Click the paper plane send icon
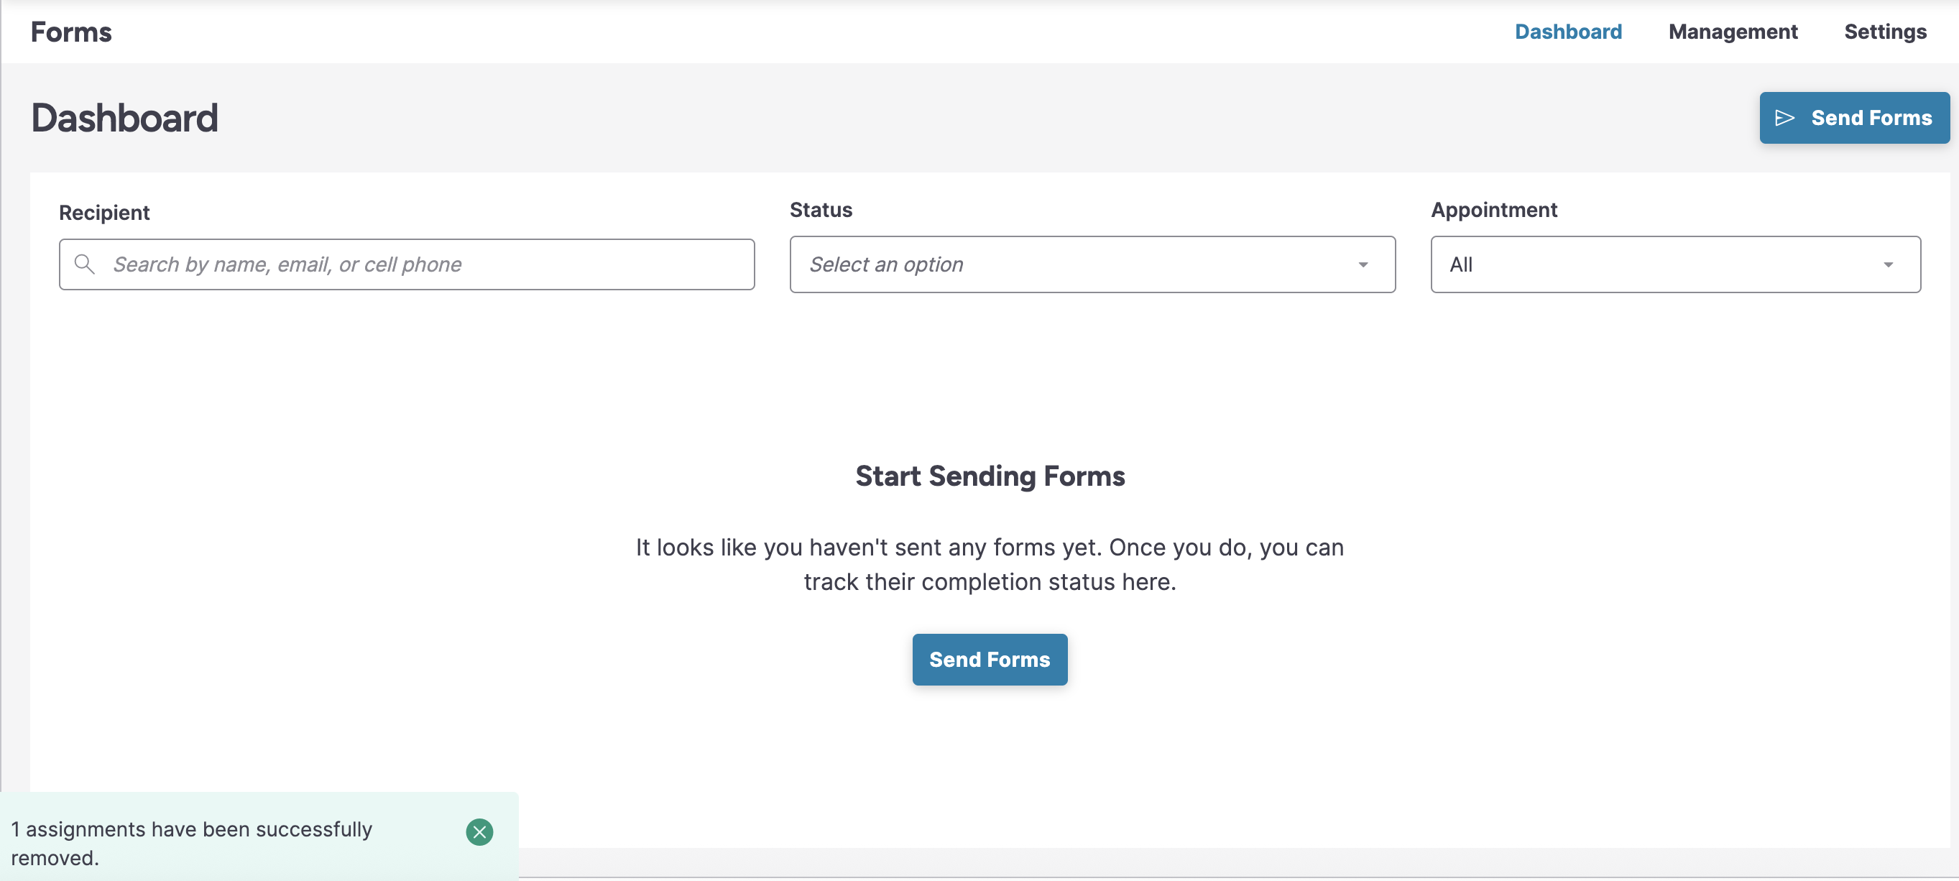 point(1784,118)
